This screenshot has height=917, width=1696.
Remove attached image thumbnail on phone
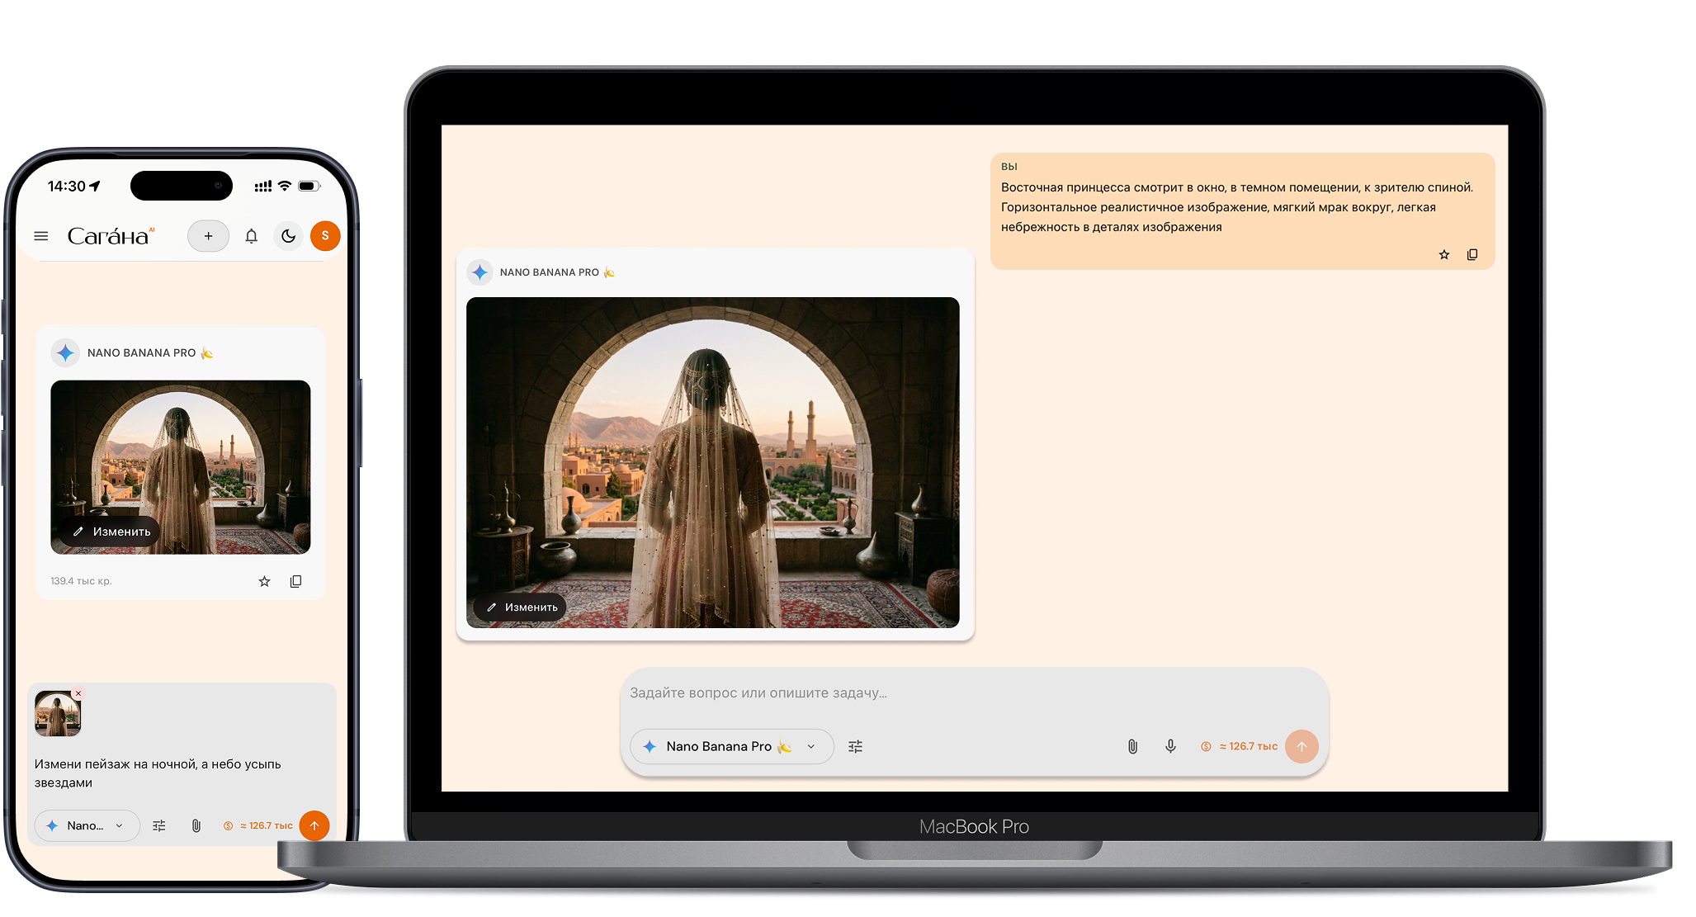pyautogui.click(x=78, y=693)
